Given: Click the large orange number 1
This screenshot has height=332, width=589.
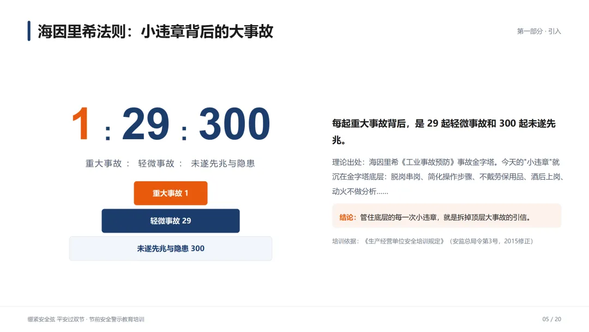Looking at the screenshot, I should click(x=81, y=124).
